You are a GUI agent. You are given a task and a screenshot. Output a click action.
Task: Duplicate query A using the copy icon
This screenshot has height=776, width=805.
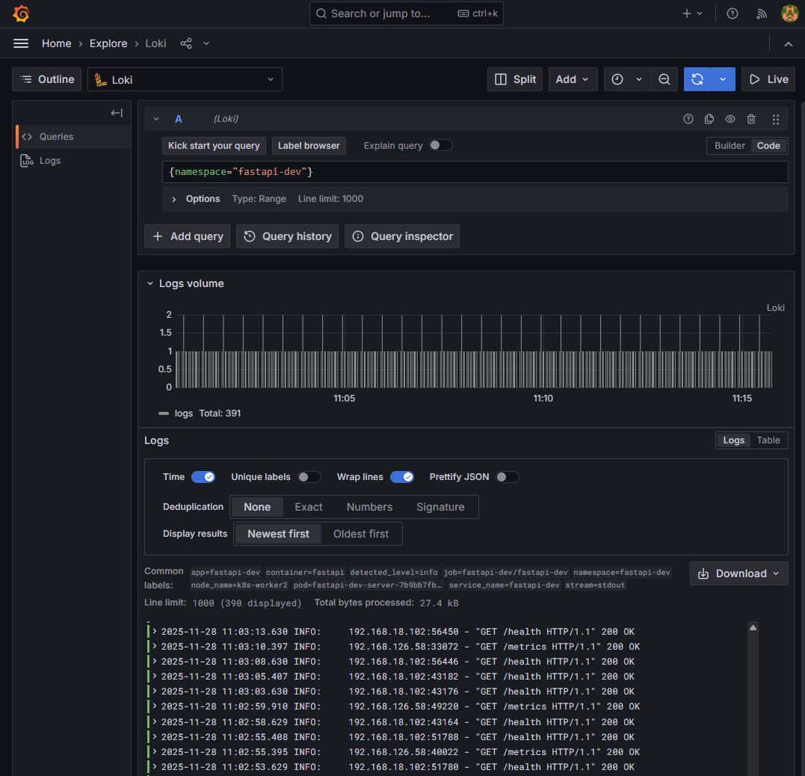point(709,119)
